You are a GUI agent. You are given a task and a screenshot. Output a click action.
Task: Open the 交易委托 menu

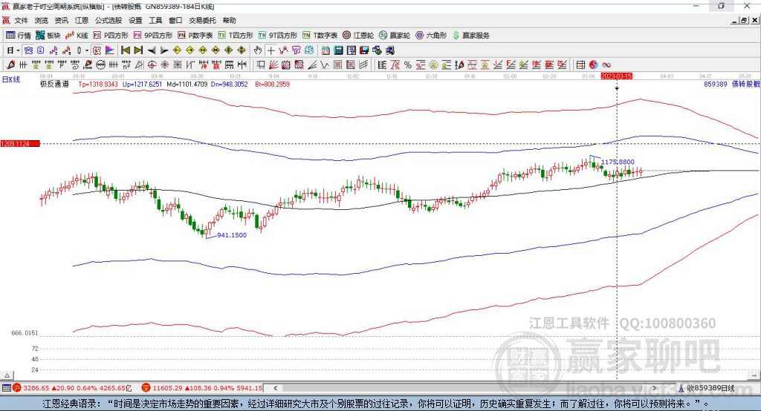coord(202,20)
